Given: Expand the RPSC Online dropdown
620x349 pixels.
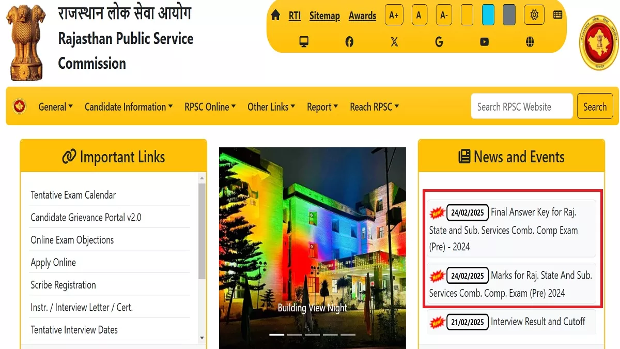Looking at the screenshot, I should pos(210,107).
